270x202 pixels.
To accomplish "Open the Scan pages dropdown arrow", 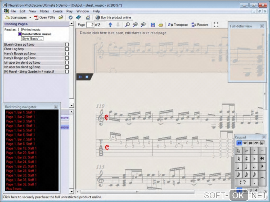I will pos(30,17).
